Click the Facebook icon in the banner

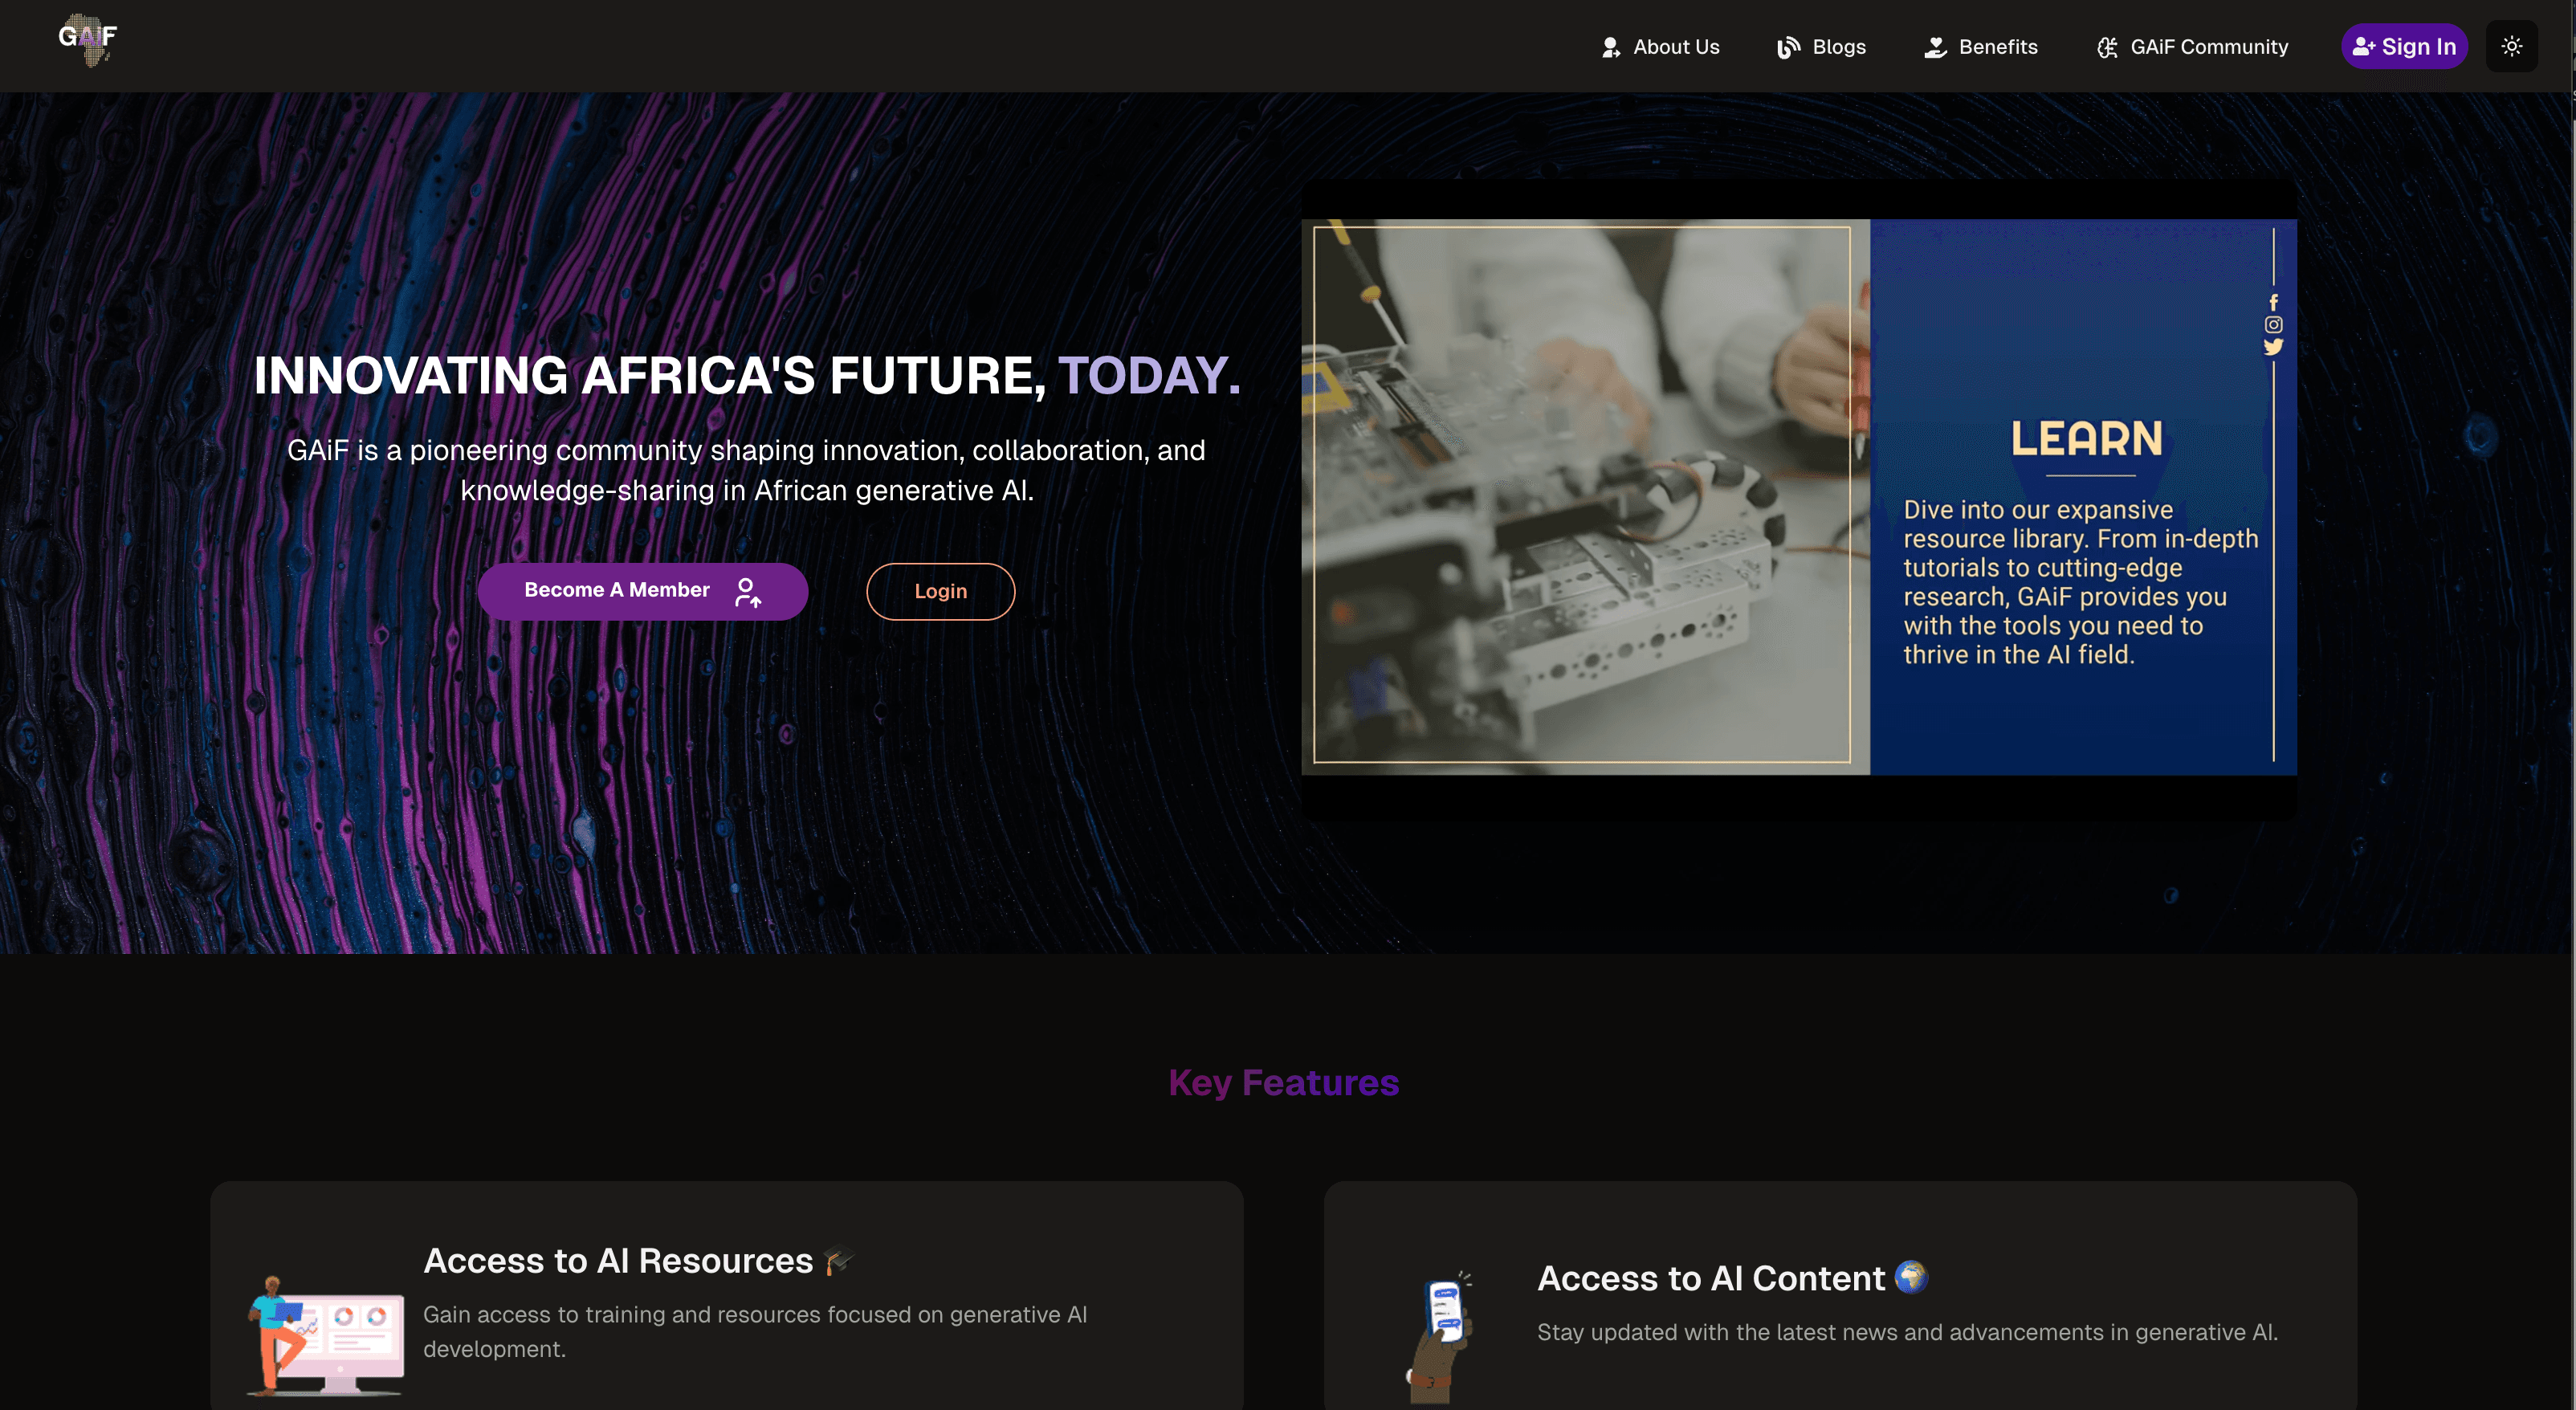click(x=2273, y=302)
